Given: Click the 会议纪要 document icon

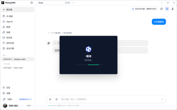Looking at the screenshot, I should coord(4,48).
